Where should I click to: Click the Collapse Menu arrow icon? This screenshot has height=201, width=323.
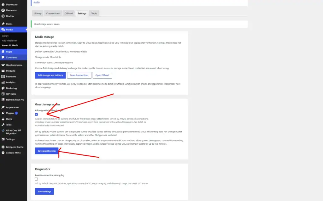point(3,153)
